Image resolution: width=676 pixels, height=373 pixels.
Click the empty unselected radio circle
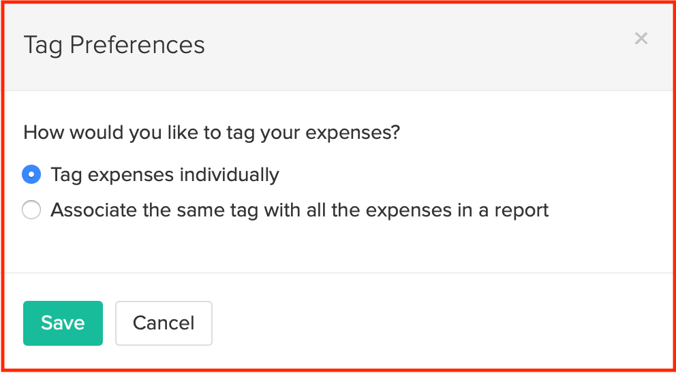coord(31,210)
